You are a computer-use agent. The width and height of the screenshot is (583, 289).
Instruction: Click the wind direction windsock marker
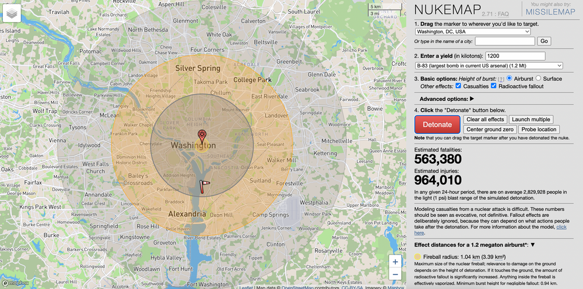coord(204,186)
